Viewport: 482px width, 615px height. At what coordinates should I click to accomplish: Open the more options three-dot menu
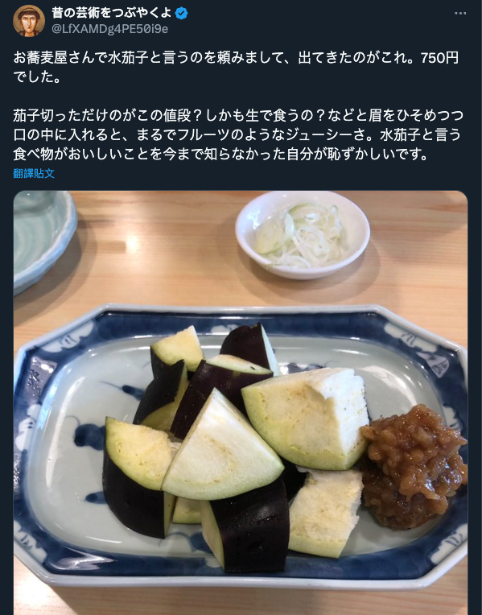[x=460, y=14]
